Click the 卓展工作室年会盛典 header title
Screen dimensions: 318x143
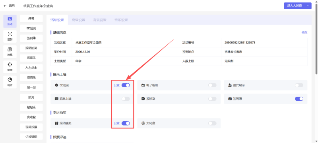tap(38, 6)
